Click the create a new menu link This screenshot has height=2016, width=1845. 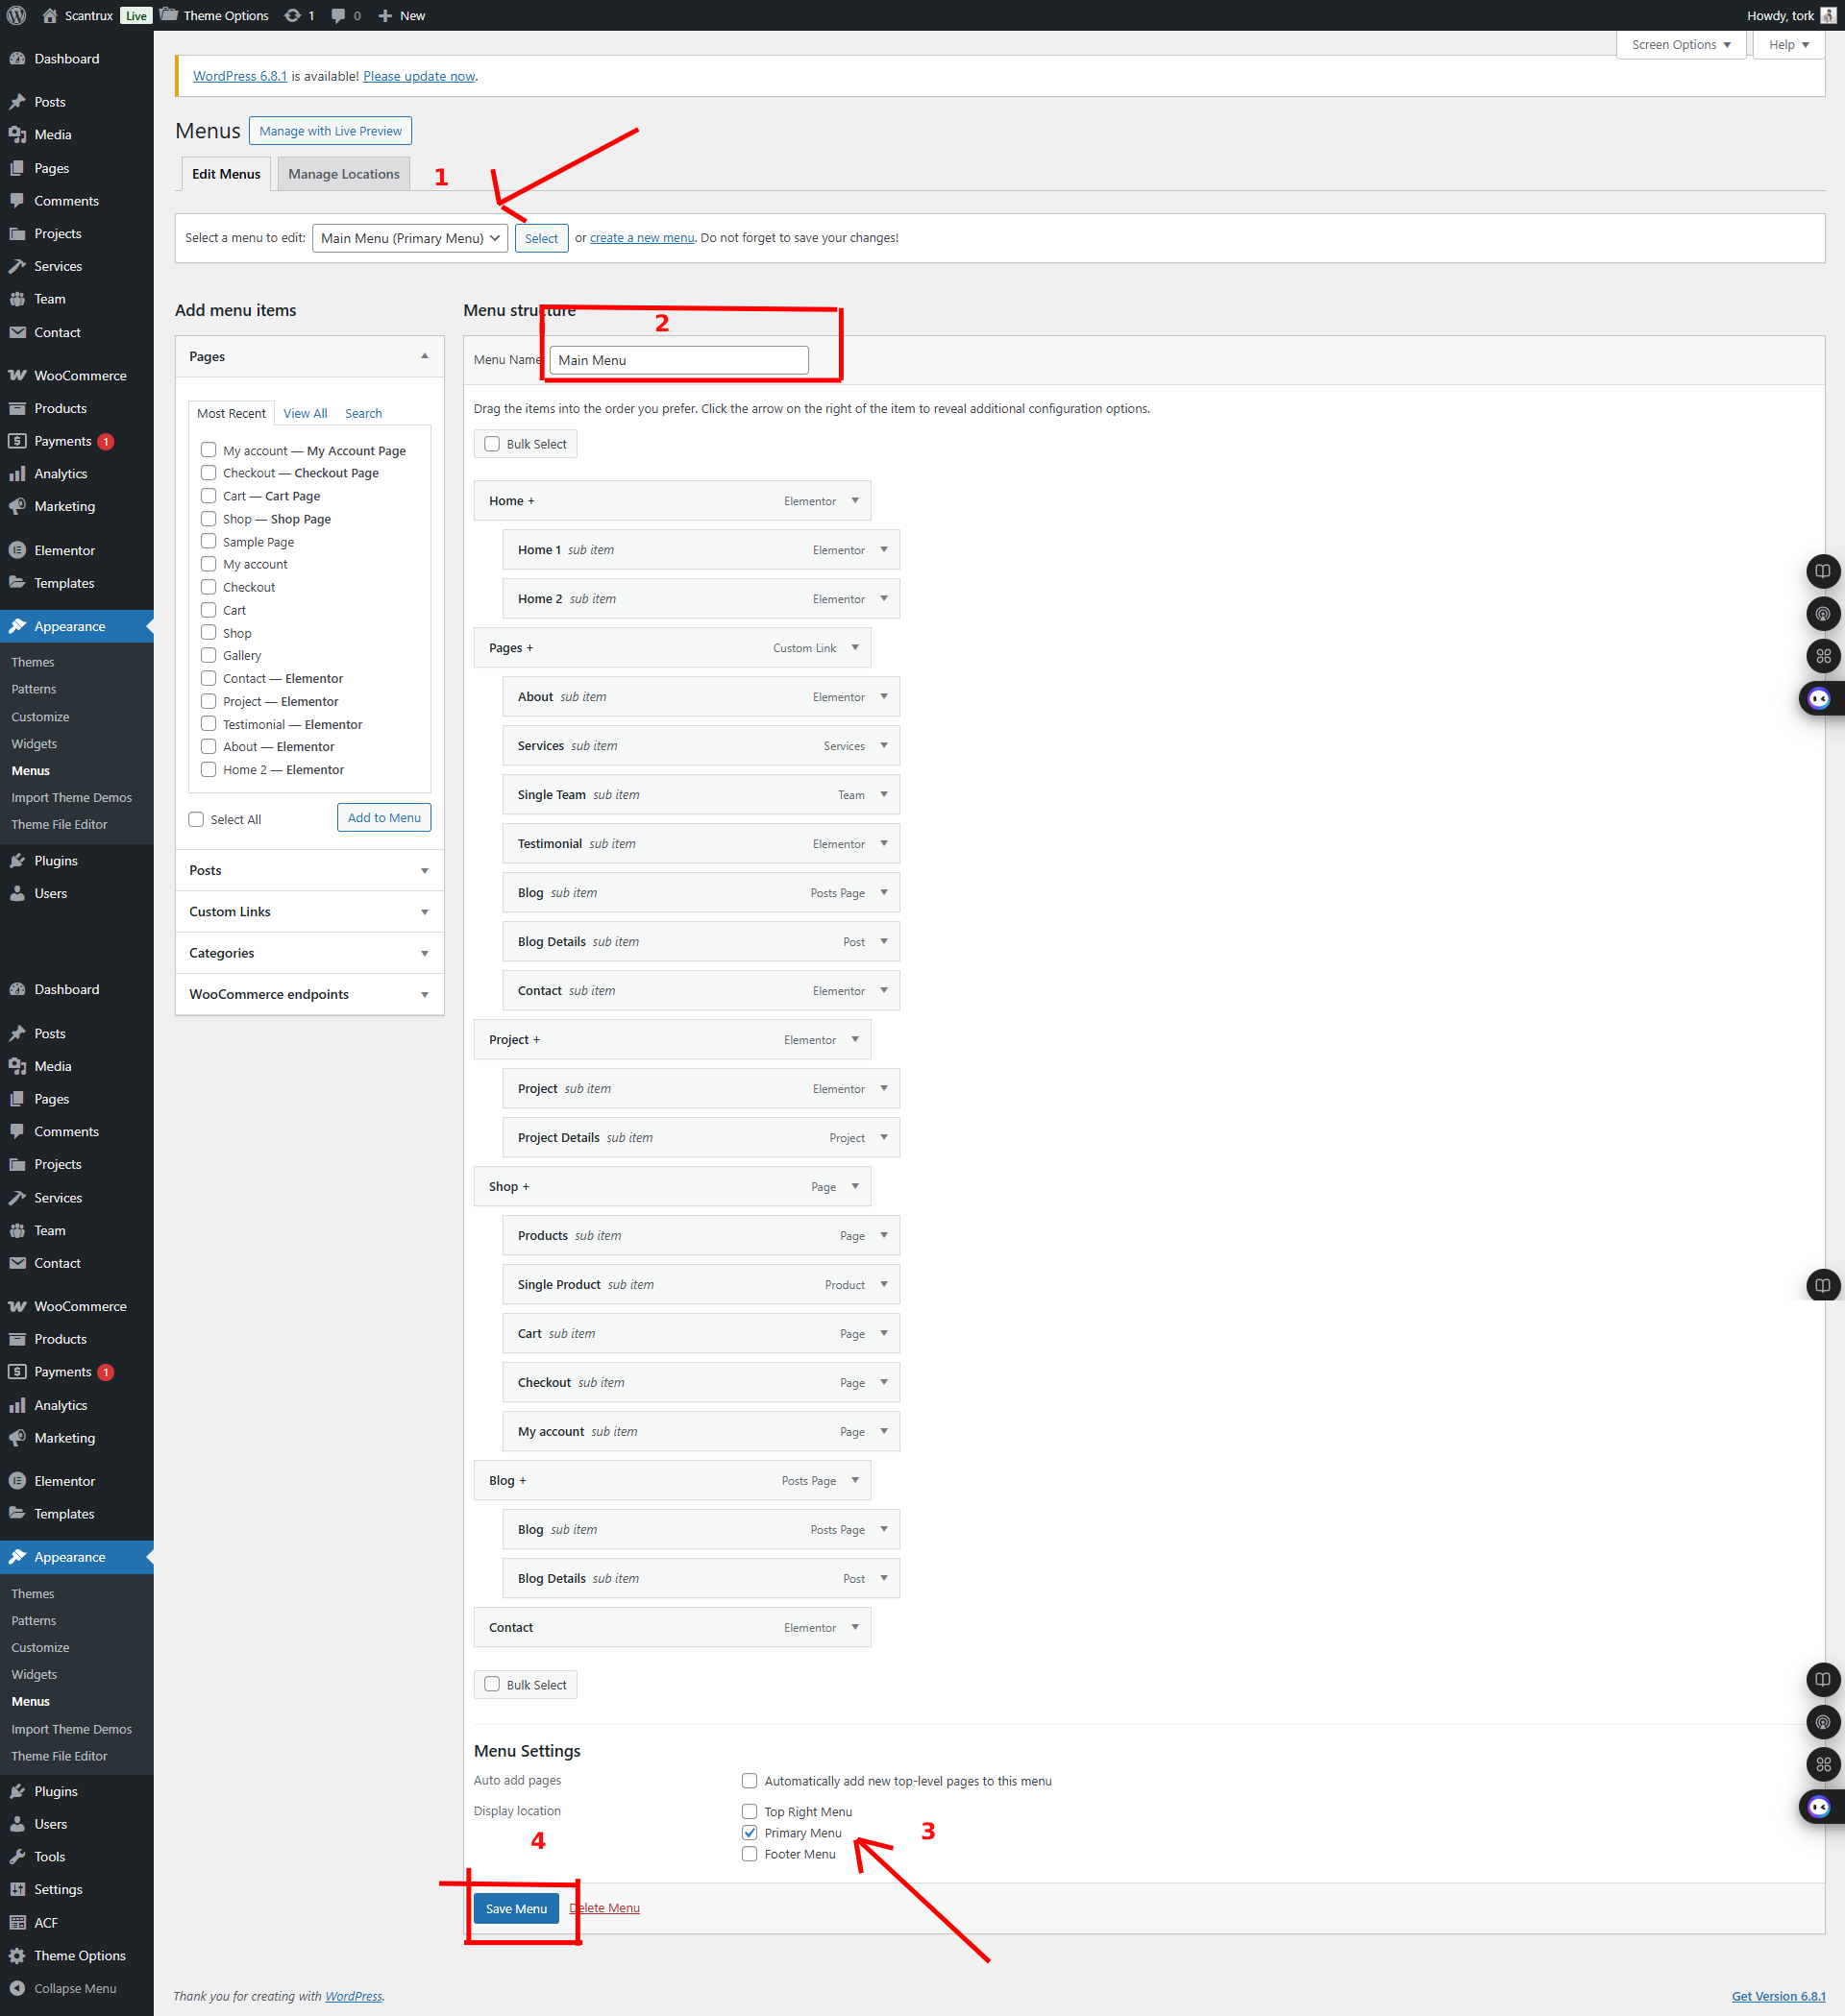(x=641, y=238)
